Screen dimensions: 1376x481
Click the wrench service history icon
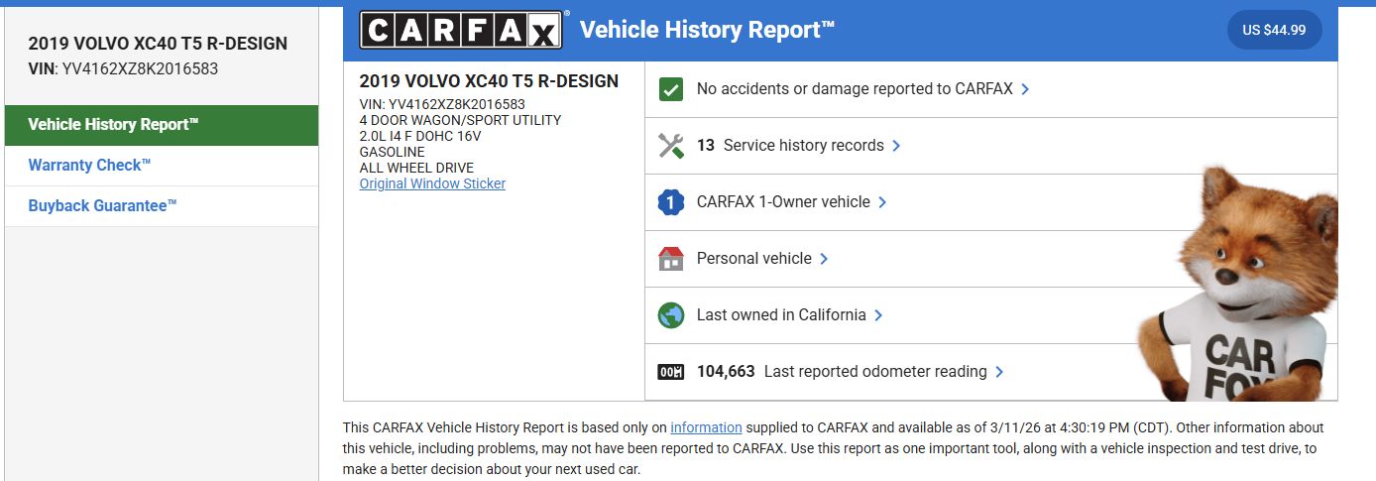point(671,146)
